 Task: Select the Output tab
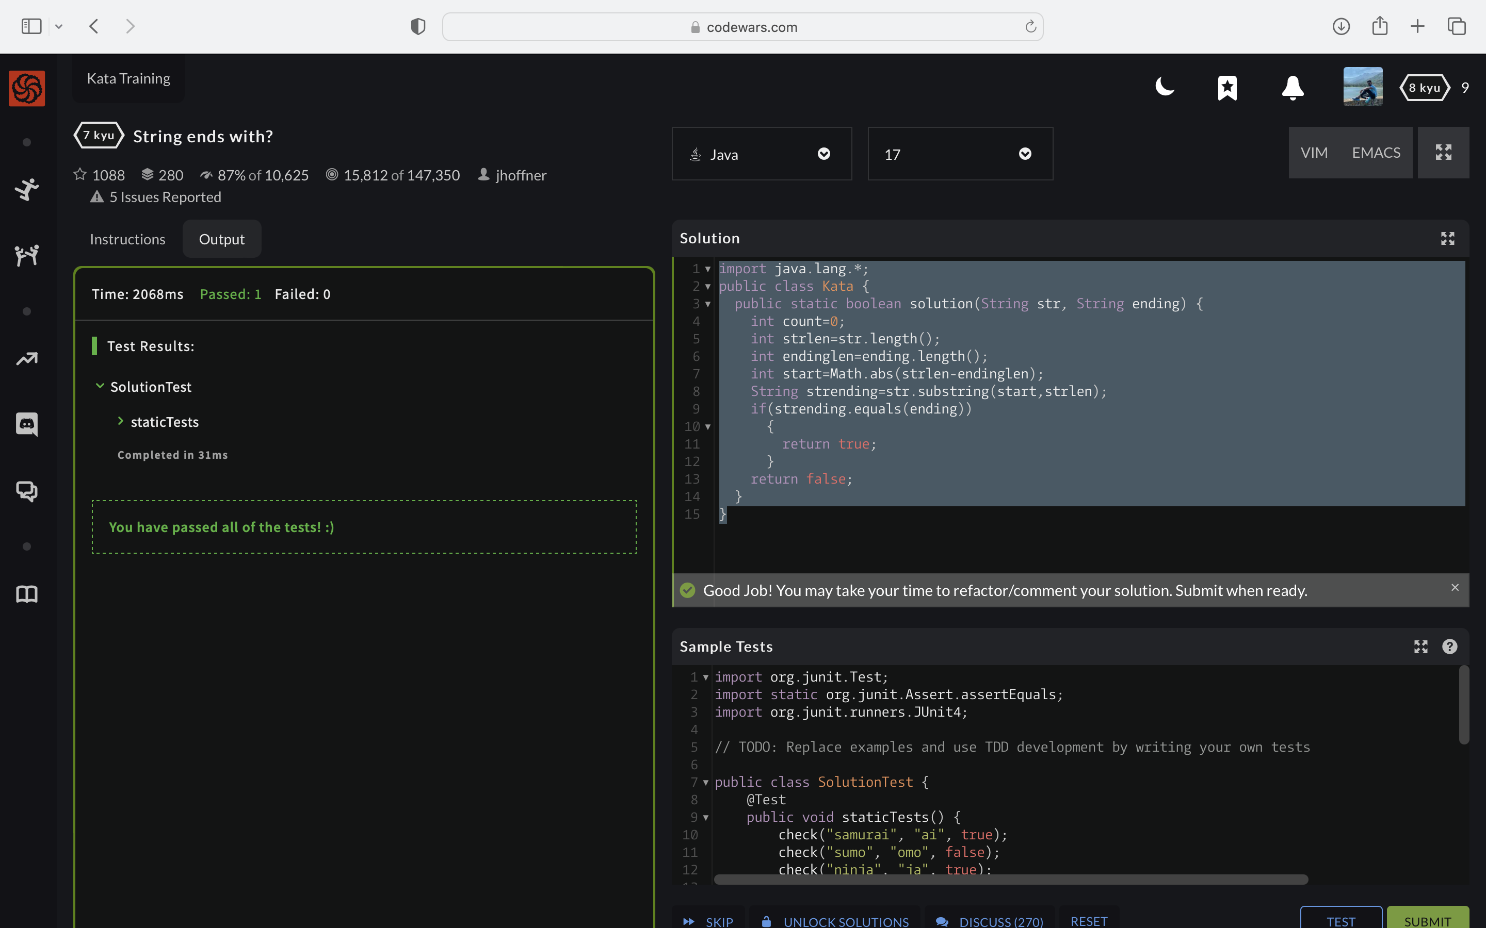(222, 239)
